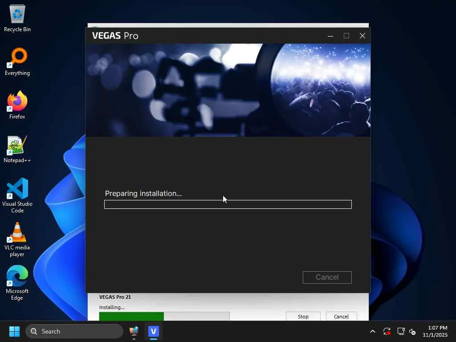Select the Microsoft Edge desktop shortcut

click(x=17, y=283)
